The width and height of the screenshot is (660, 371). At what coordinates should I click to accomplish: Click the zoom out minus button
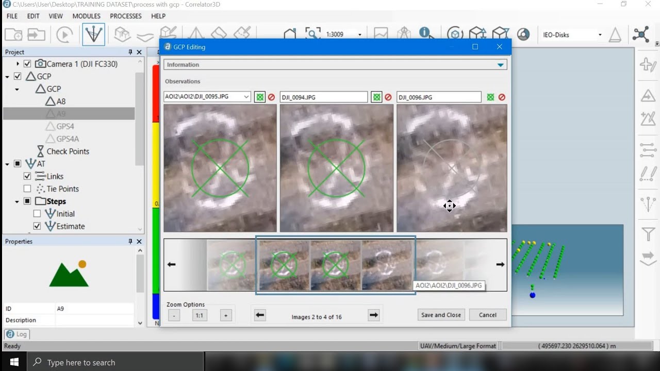(174, 315)
